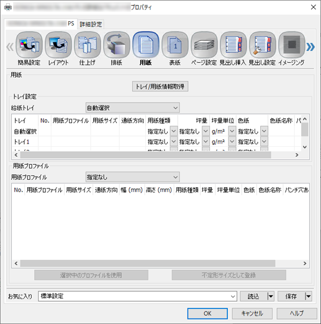The width and height of the screenshot is (321, 324).
Task: Click profile list horizontal scroll right arrow
Action: [x=305, y=263]
